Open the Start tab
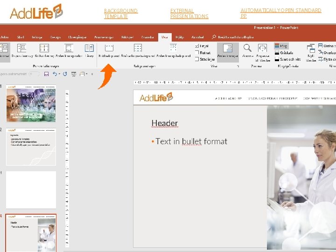336x252 pixels. [x=21, y=37]
